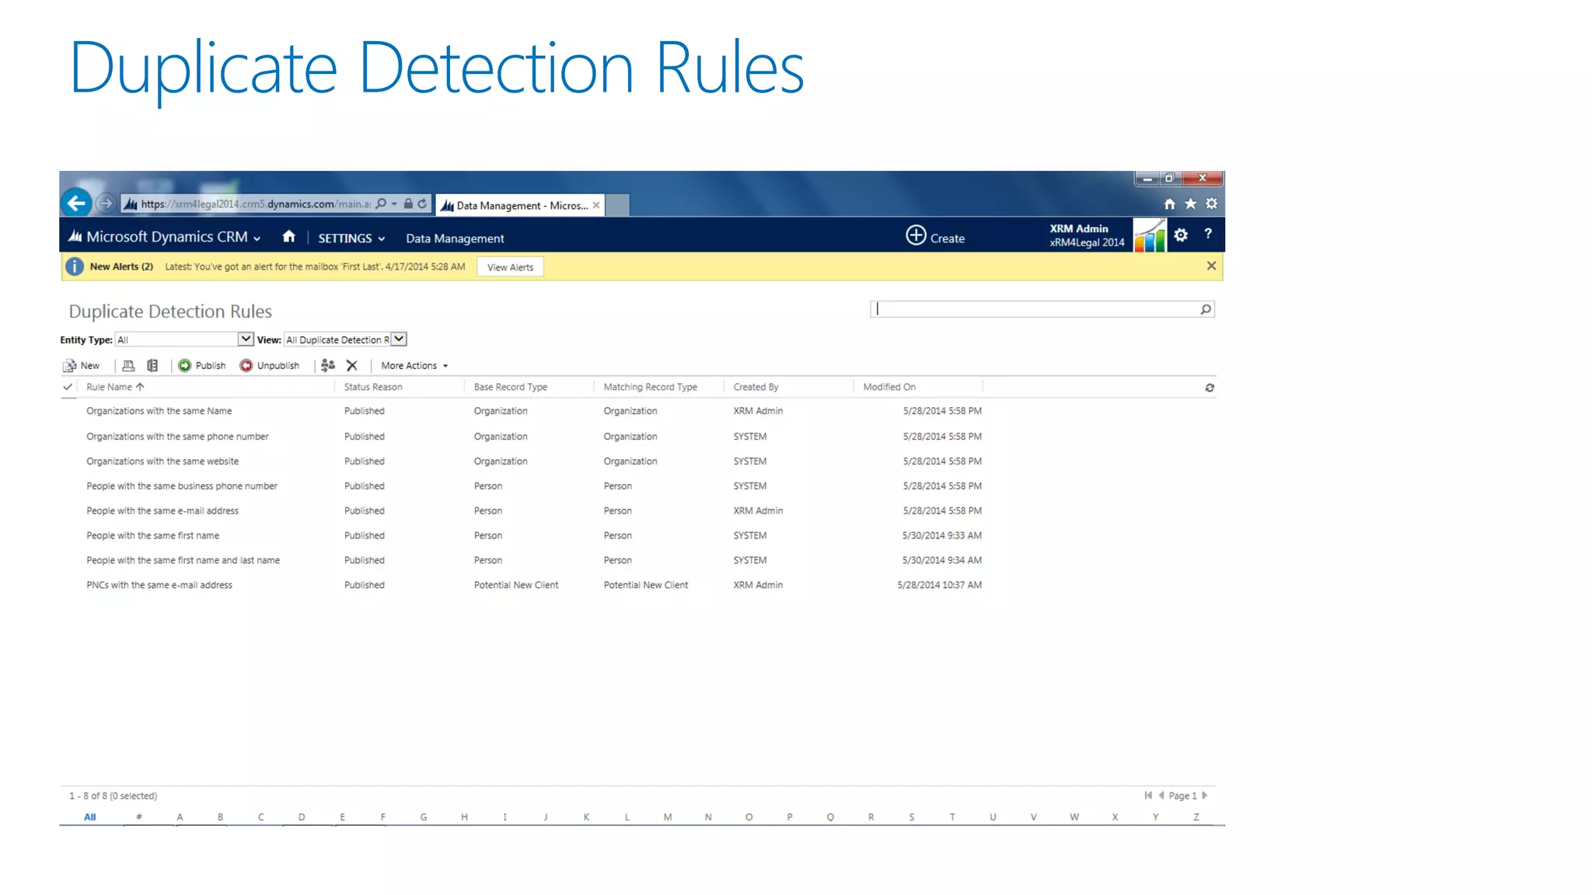
Task: Sort by Rule Name column
Action: click(115, 387)
